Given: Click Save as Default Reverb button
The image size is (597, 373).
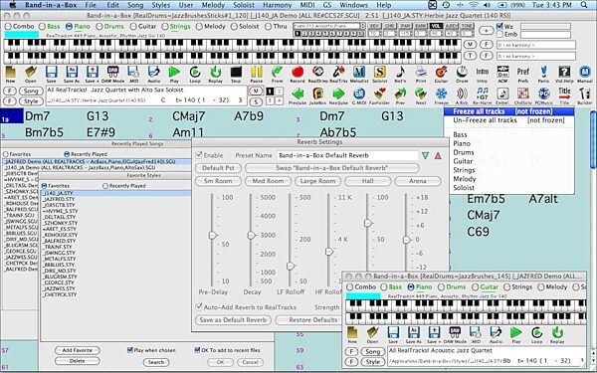Looking at the screenshot, I should 233,319.
